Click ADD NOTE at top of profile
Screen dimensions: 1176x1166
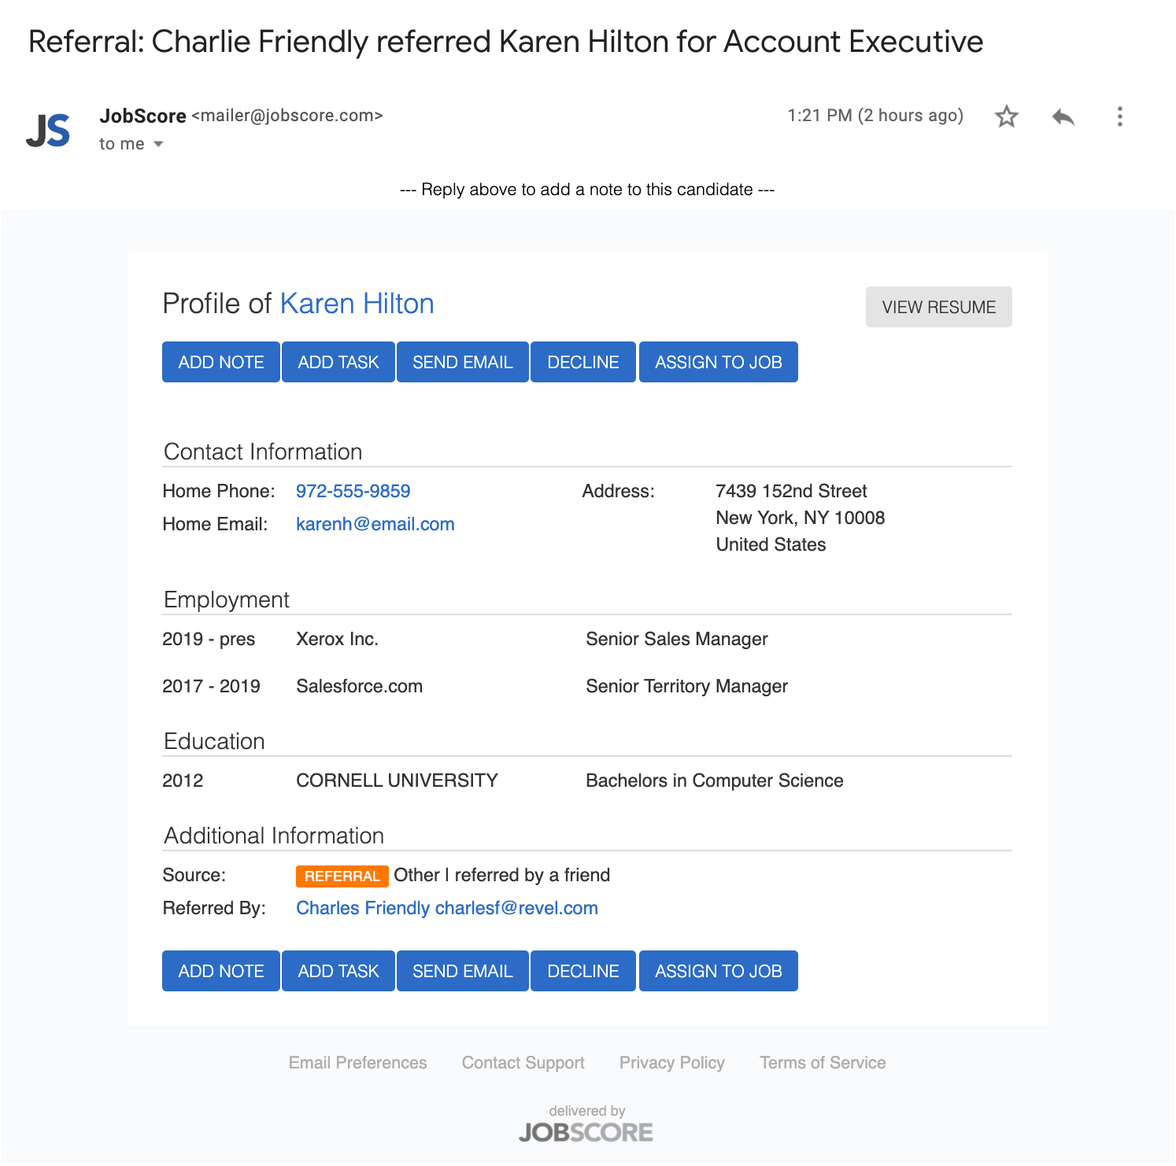[220, 362]
